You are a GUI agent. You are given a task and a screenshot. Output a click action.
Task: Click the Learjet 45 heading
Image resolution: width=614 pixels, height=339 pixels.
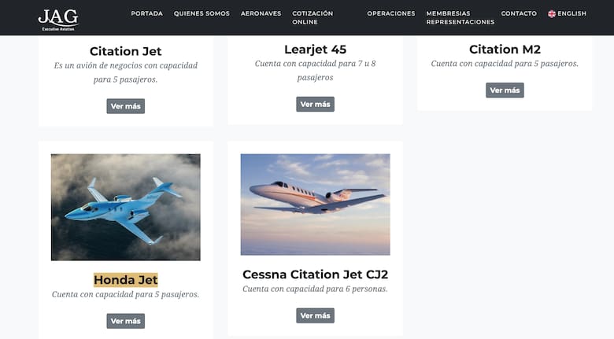315,50
